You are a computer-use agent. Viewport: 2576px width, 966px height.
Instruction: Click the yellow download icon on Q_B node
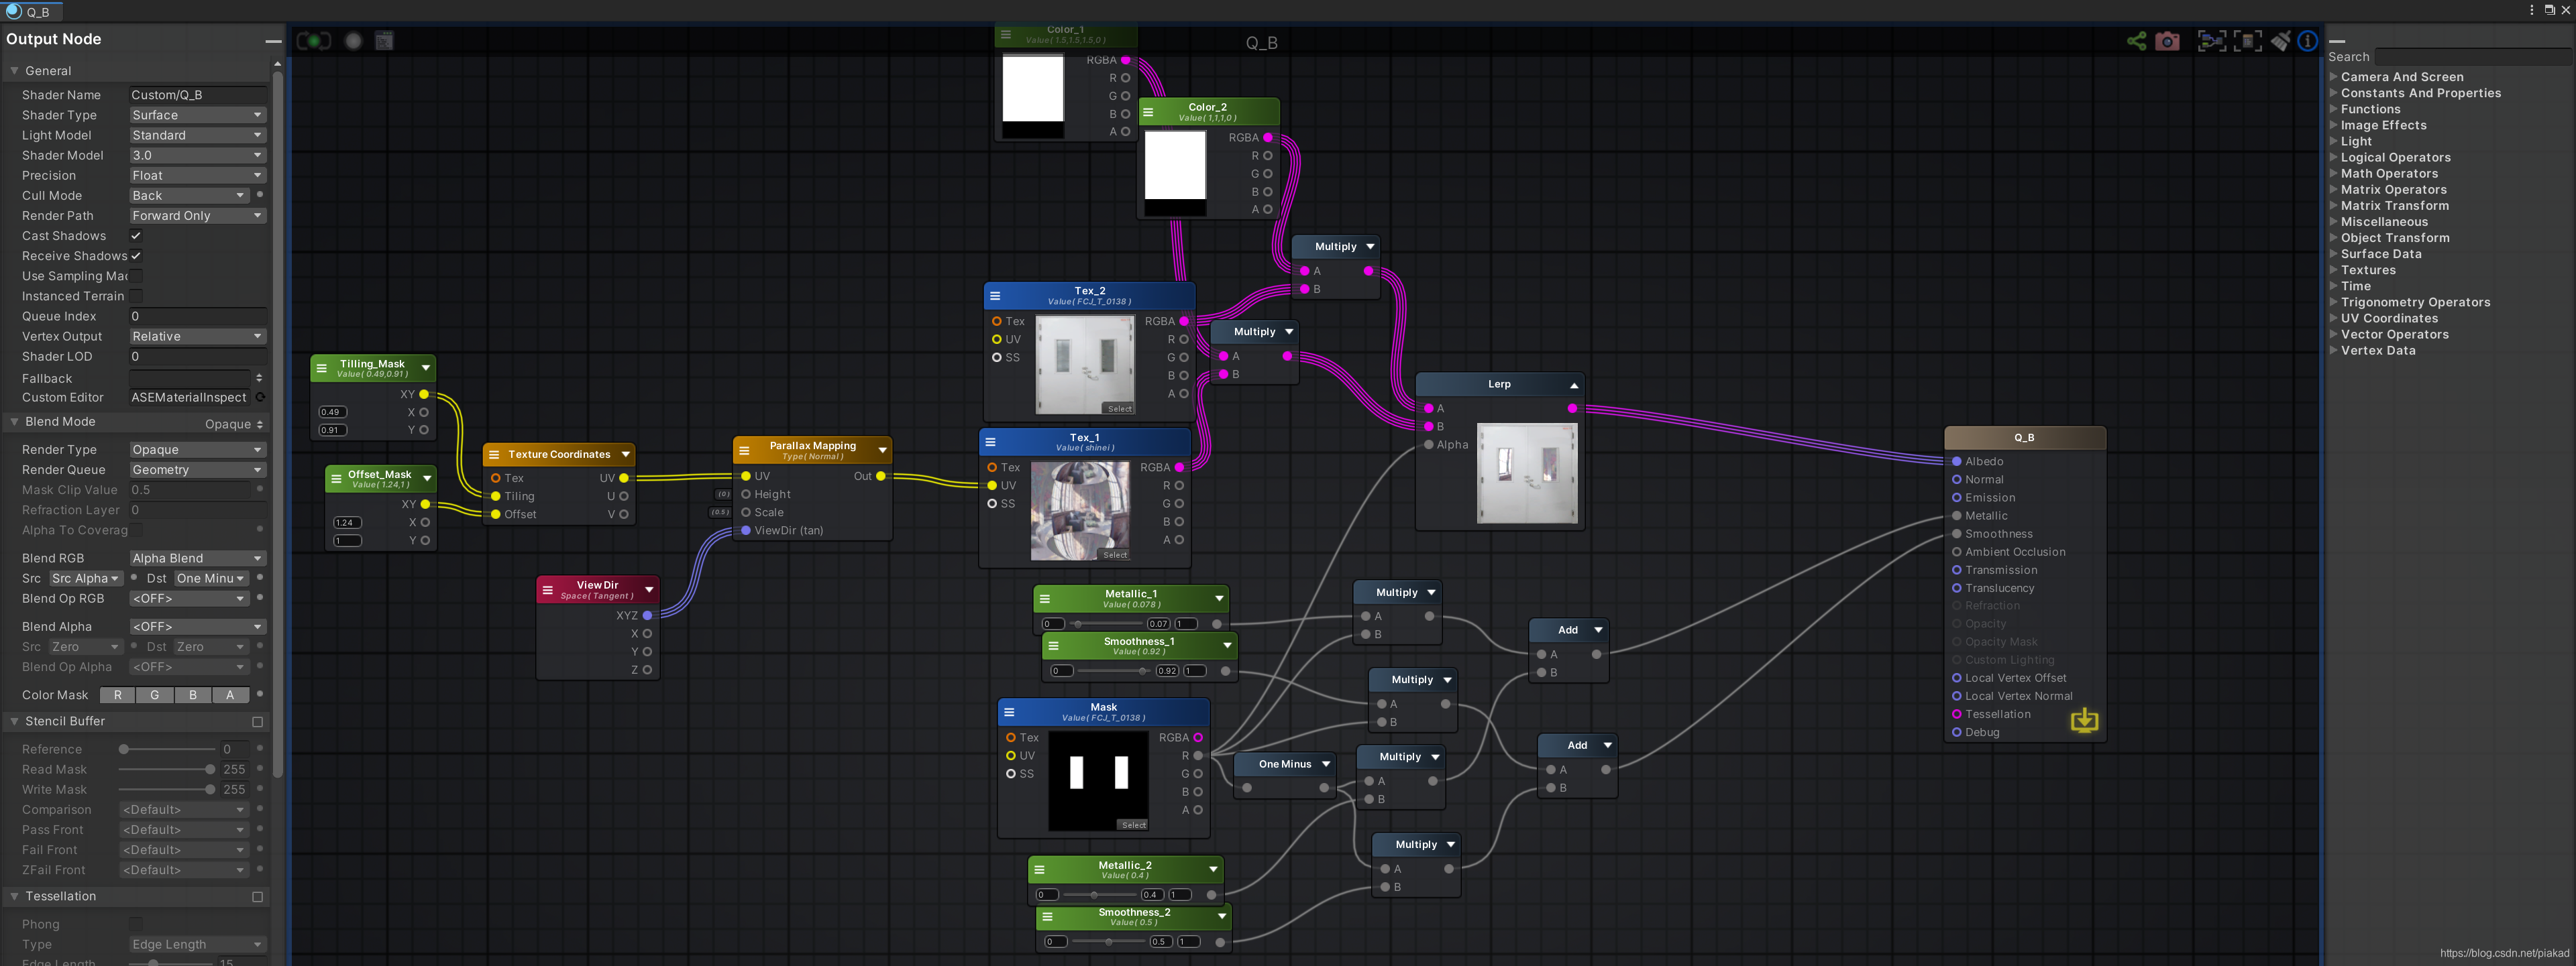click(2084, 720)
